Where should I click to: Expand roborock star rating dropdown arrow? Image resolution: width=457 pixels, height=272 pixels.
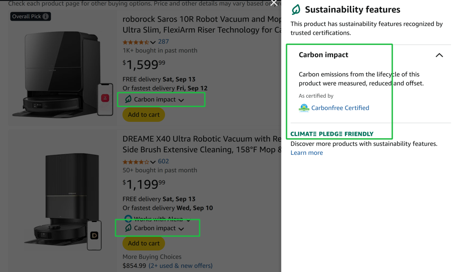pos(153,42)
